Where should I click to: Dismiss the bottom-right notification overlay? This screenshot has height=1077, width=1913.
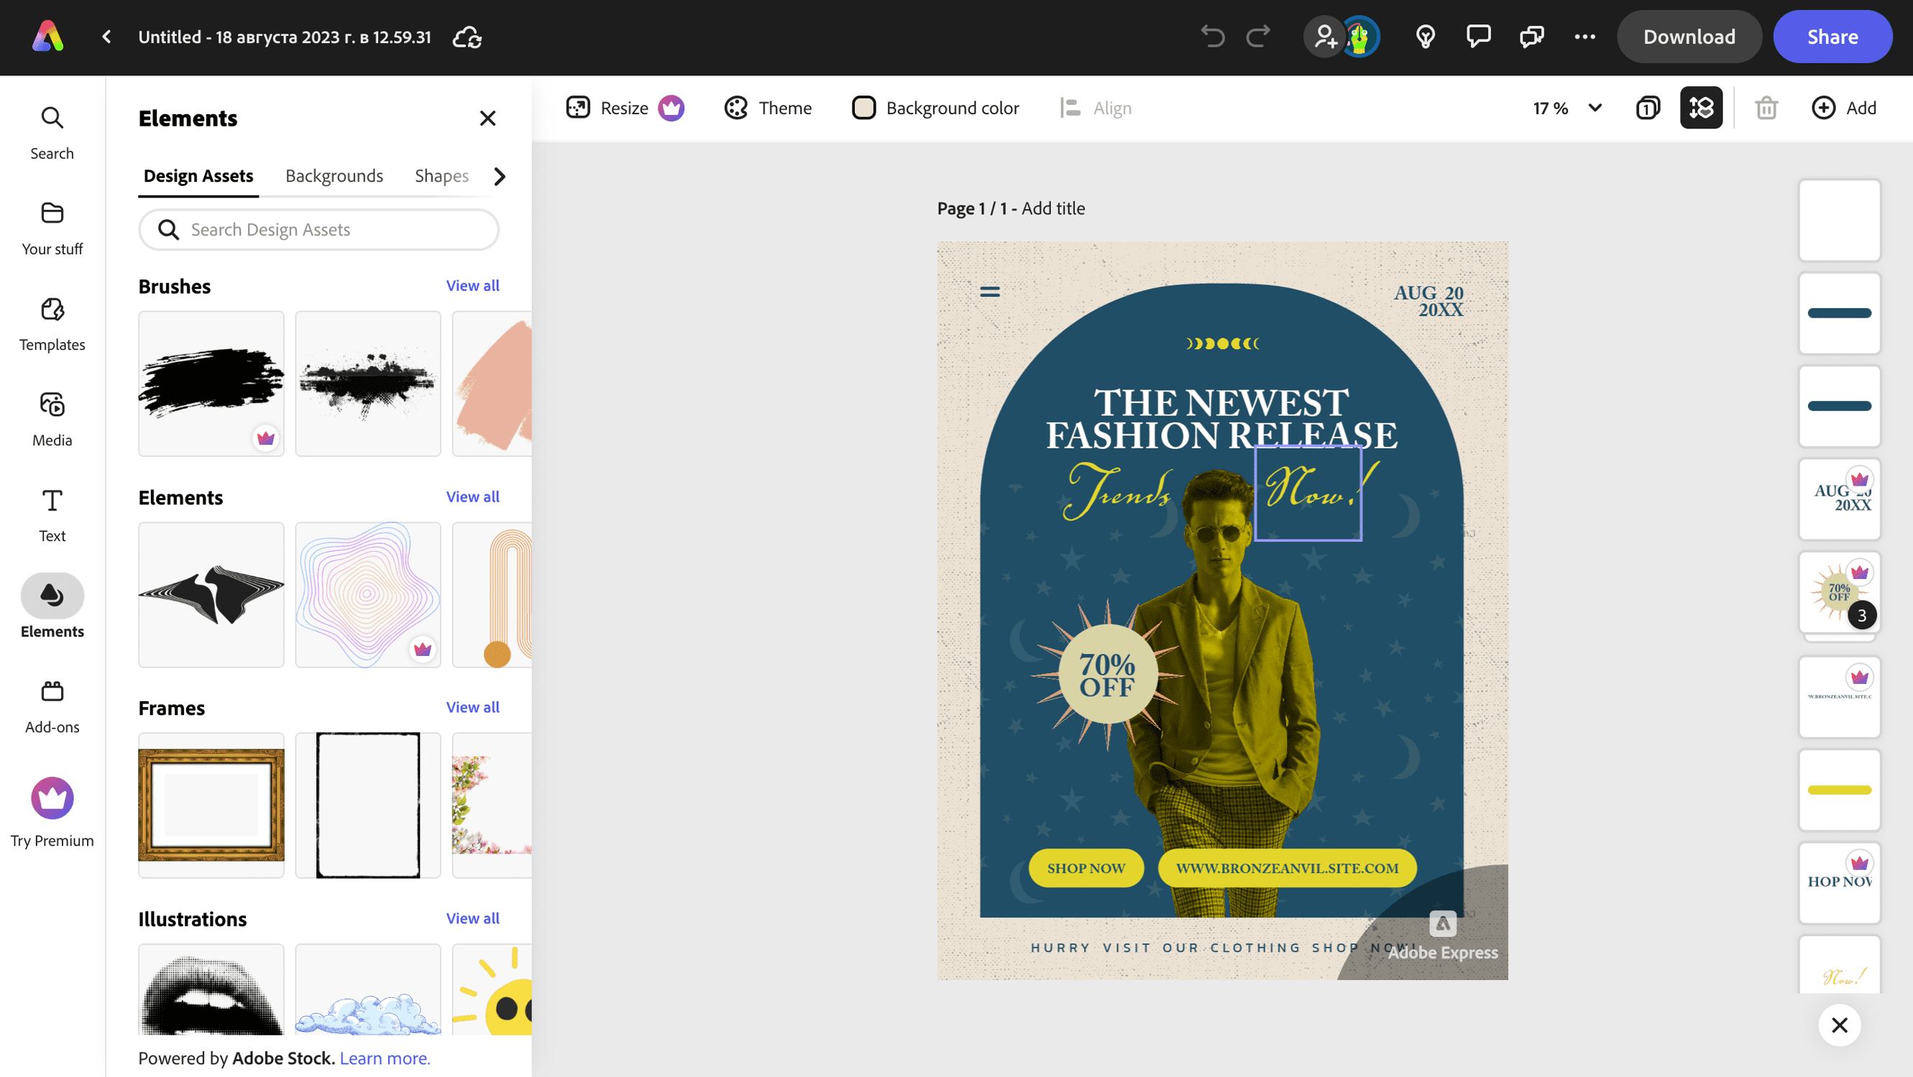(1840, 1025)
